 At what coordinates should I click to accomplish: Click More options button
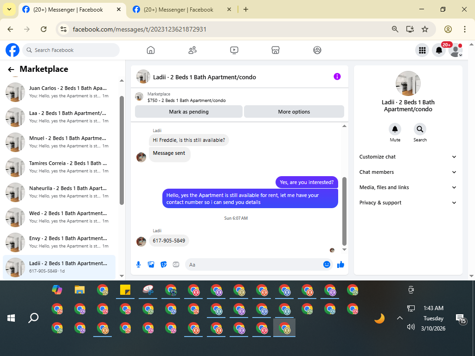(294, 112)
